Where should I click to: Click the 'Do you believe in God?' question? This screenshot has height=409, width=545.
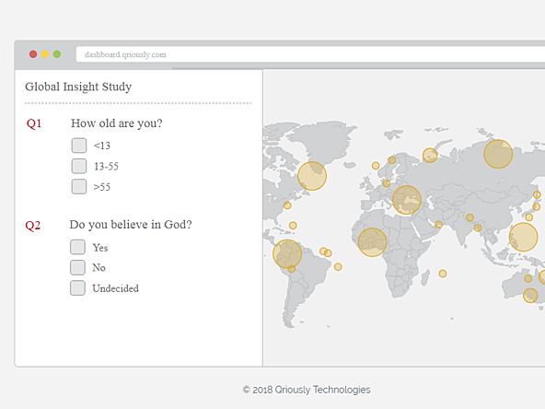tap(131, 225)
